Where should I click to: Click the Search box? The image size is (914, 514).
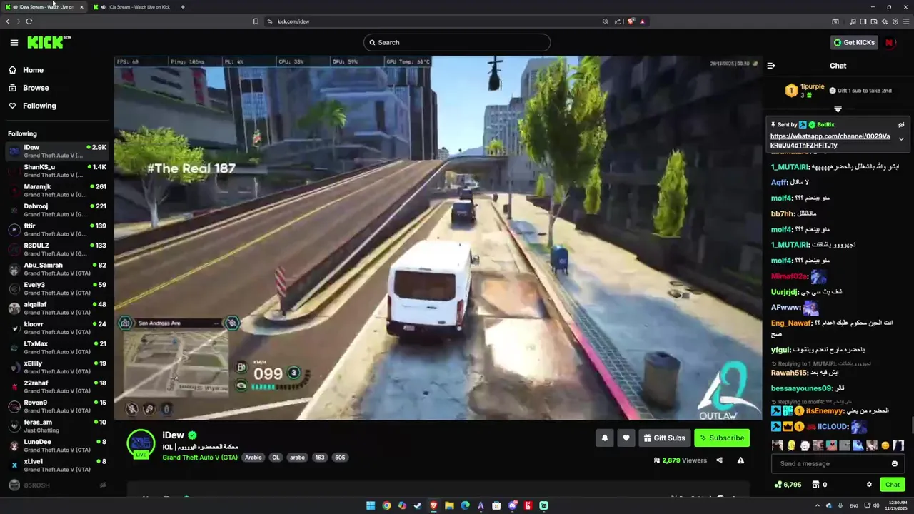pyautogui.click(x=457, y=42)
